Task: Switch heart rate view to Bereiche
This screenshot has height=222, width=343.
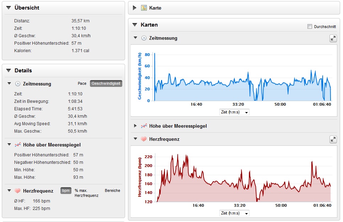Action: (x=112, y=190)
